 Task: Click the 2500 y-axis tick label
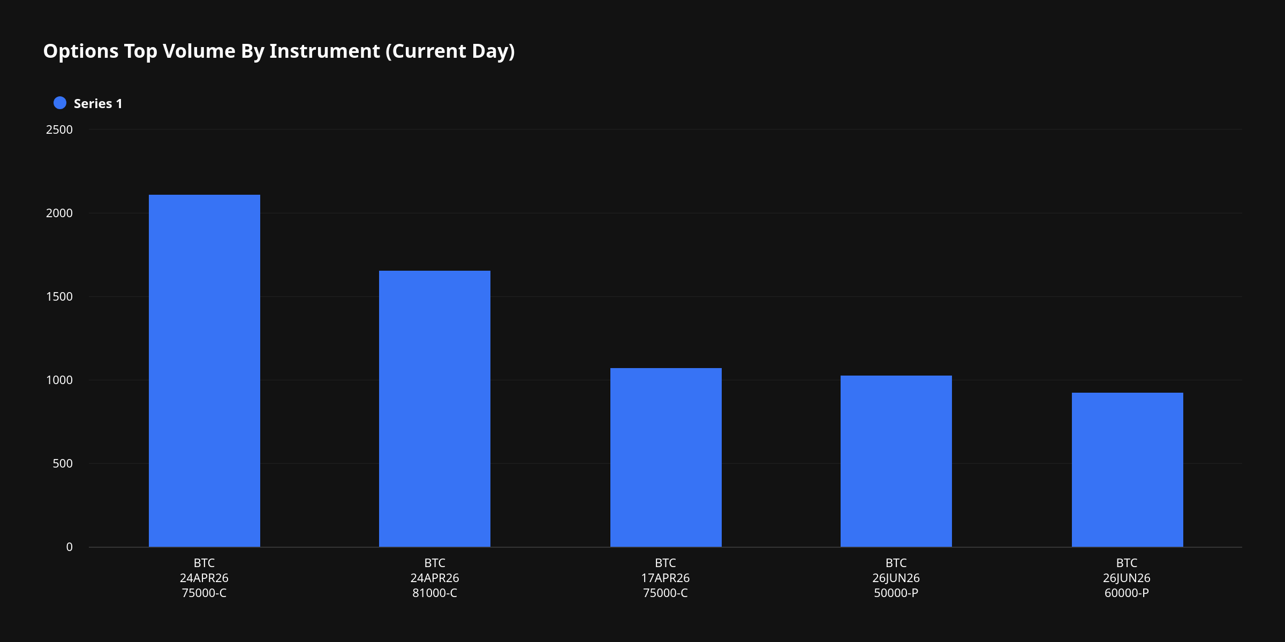pyautogui.click(x=59, y=129)
